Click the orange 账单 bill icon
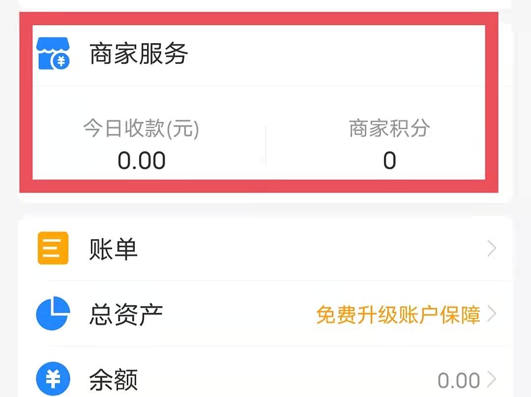The image size is (531, 397). click(53, 248)
